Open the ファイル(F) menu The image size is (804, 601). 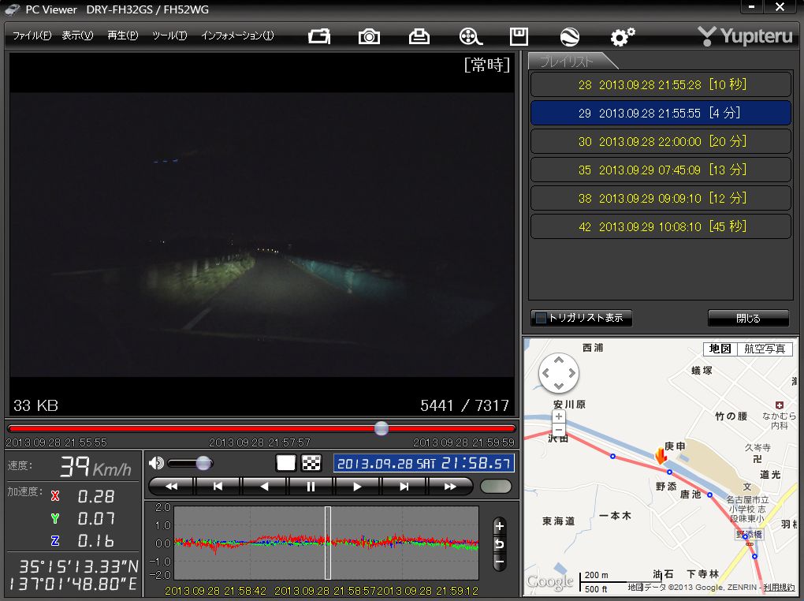[x=32, y=35]
